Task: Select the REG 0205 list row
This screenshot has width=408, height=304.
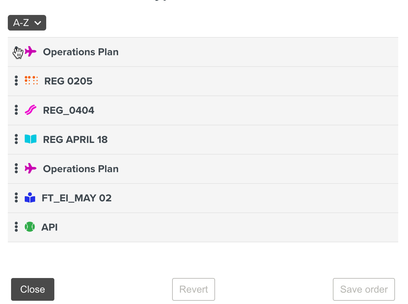Action: click(x=203, y=81)
